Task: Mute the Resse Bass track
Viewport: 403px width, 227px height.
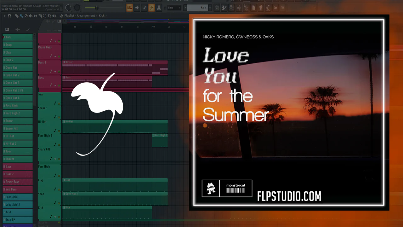Action: 59,57
